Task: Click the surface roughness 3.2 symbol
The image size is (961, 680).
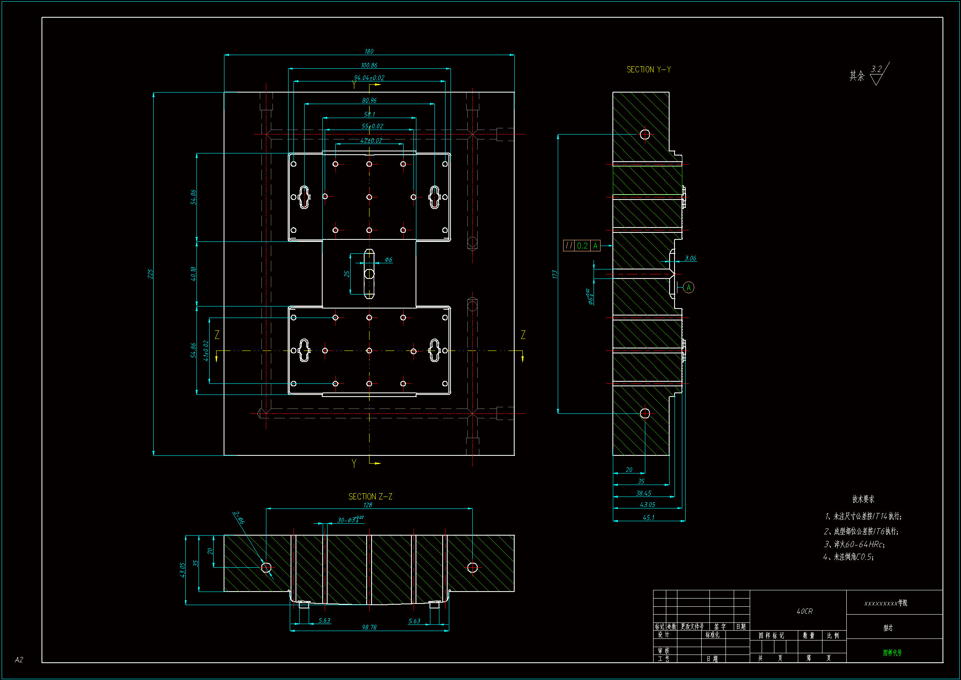Action: point(877,73)
